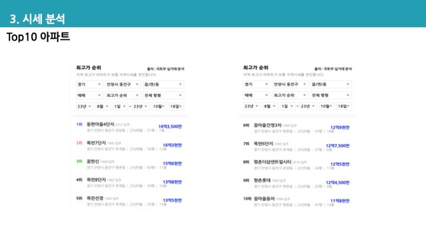Open the 안양시 동안구 dropdown in the 6위–10위 panel
Screen dimensions: 426x240
290,85
